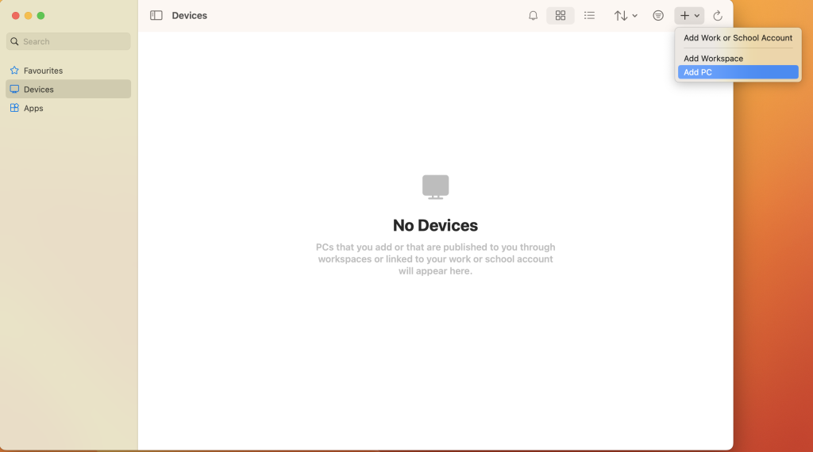
Task: Click the filter icon in toolbar
Action: [658, 16]
